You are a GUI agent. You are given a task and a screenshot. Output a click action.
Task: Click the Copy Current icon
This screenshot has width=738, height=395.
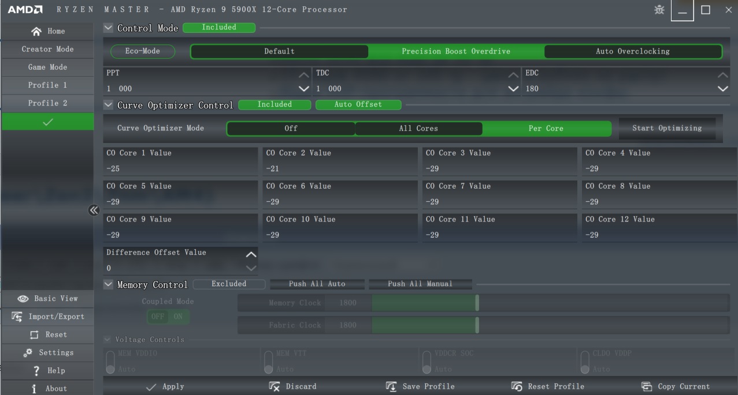tap(647, 386)
